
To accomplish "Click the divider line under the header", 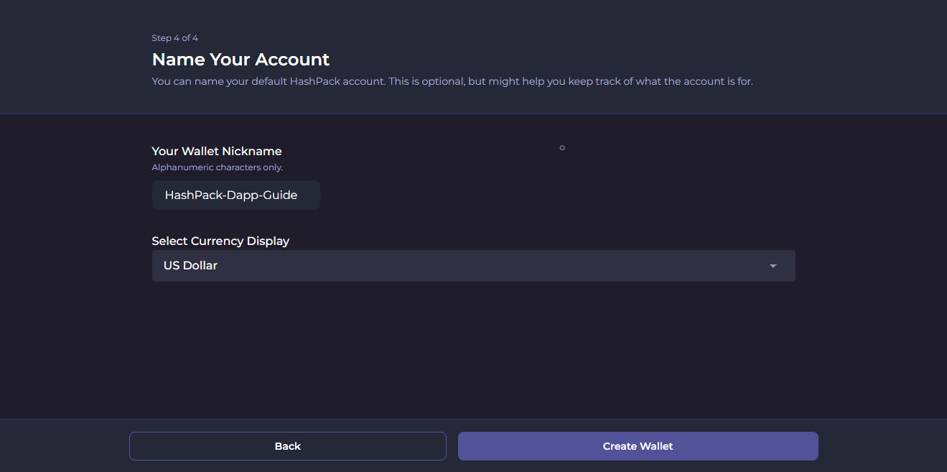I will (x=473, y=114).
